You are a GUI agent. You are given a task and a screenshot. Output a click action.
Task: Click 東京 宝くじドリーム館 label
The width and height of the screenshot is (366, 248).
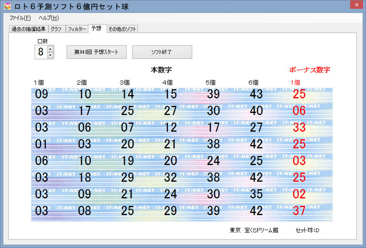[x=254, y=230]
